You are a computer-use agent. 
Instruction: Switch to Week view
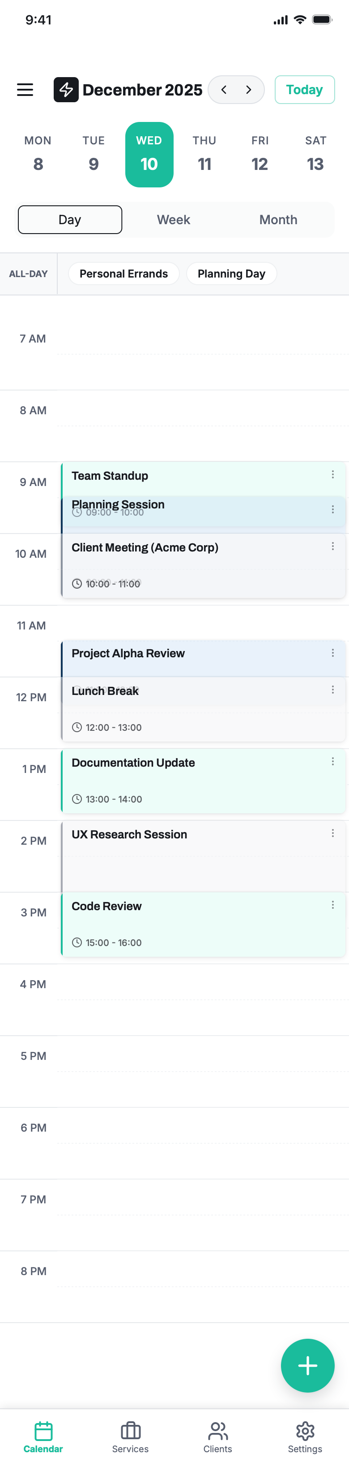point(173,220)
